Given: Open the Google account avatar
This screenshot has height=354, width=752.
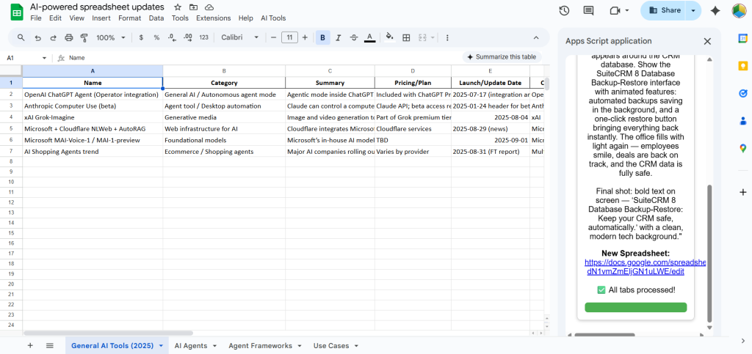Looking at the screenshot, I should [739, 10].
